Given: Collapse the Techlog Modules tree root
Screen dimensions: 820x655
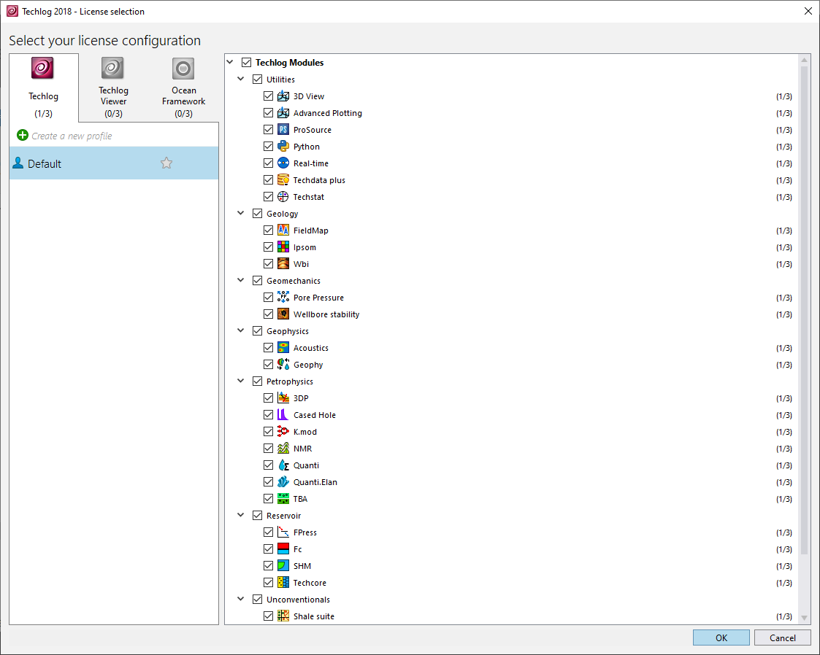Looking at the screenshot, I should click(x=230, y=62).
